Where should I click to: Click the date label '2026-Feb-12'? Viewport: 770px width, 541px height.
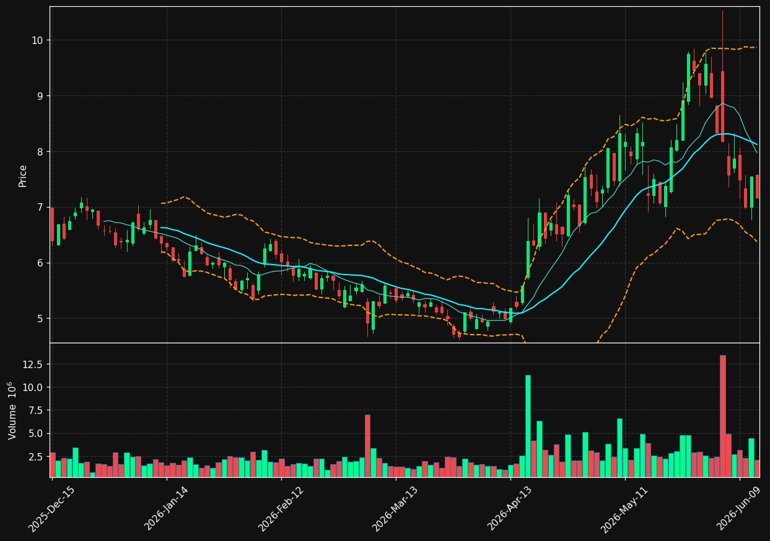(281, 509)
